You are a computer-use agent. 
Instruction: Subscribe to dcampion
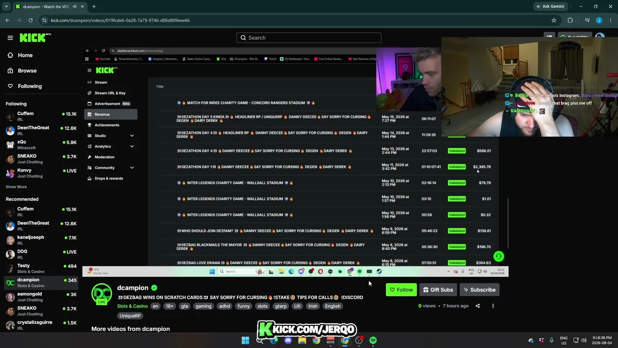(479, 290)
